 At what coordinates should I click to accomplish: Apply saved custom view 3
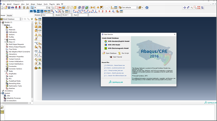click(x=106, y=11)
